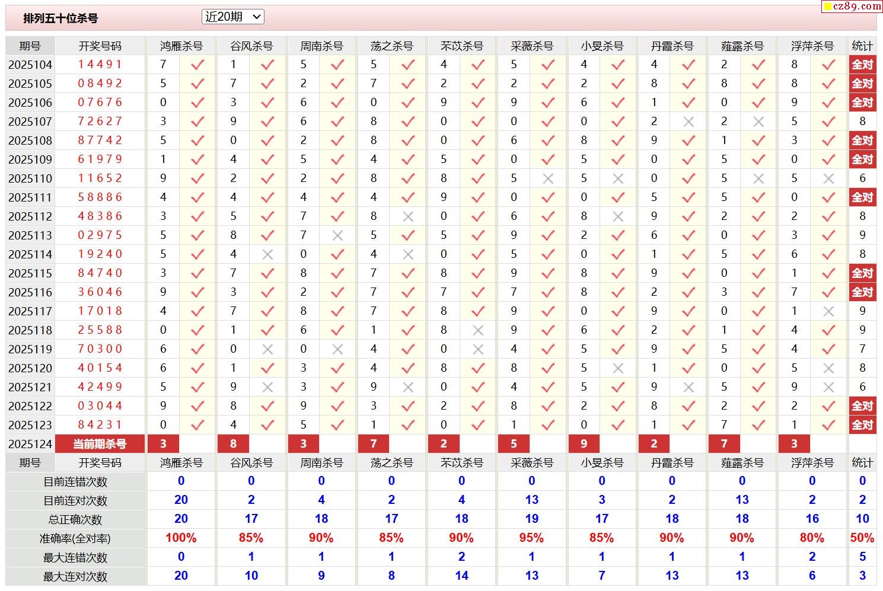This screenshot has height=591, width=883.
Task: Click the X mark under 采薇杀号 in row 2025110
Action: (548, 178)
